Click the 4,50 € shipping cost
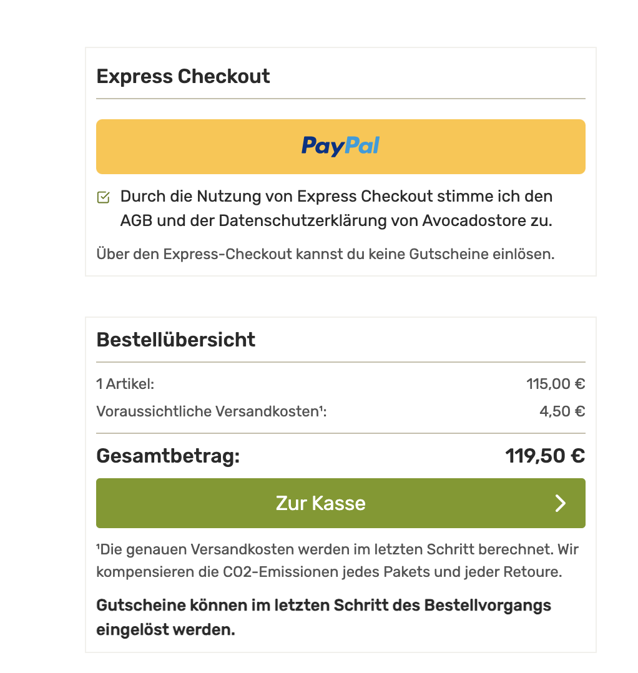 click(562, 411)
